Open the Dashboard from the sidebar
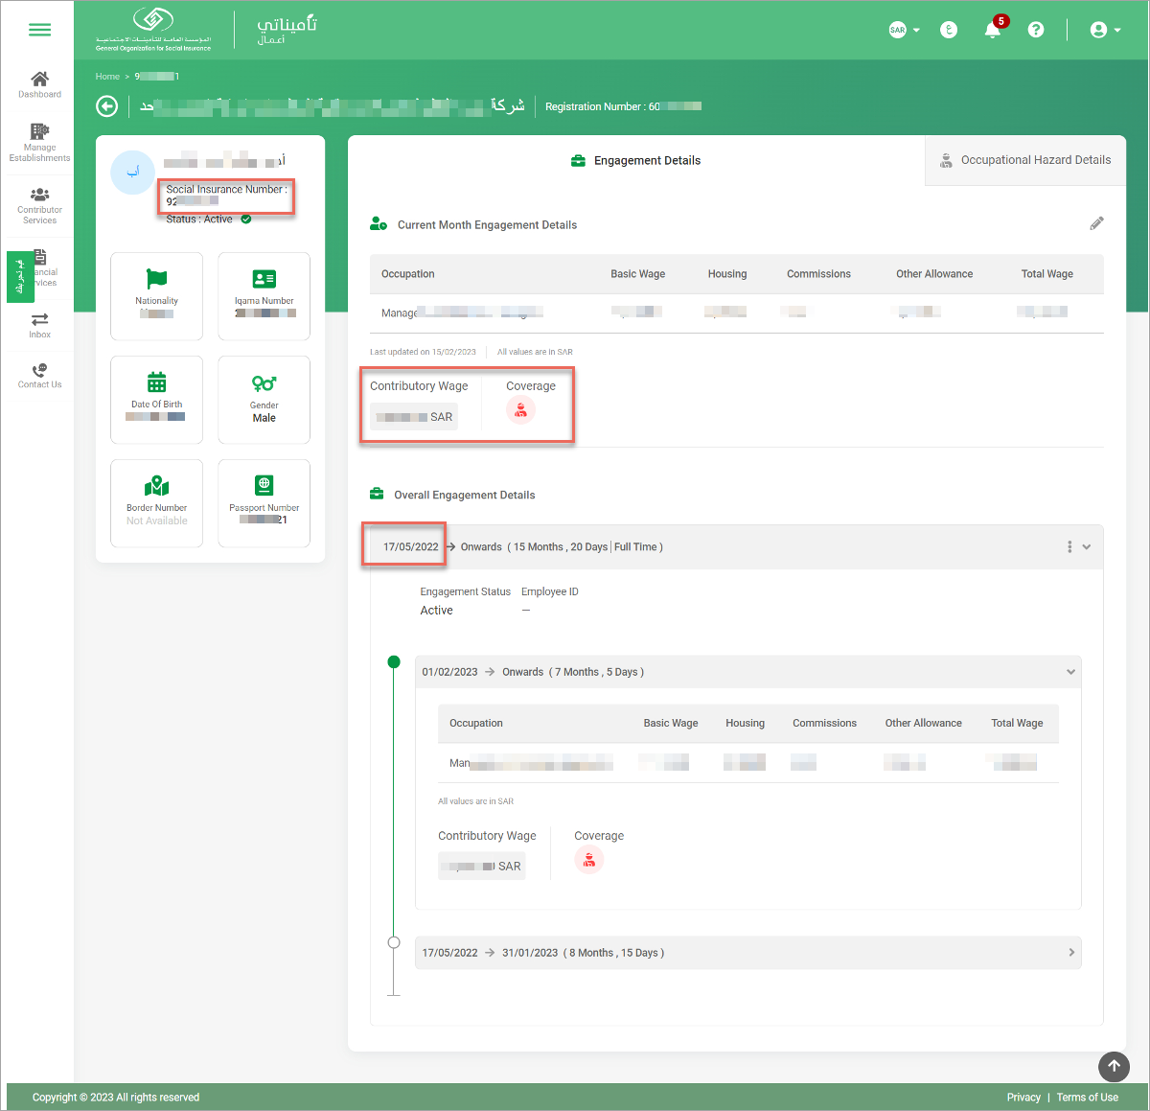This screenshot has height=1111, width=1150. coord(39,84)
